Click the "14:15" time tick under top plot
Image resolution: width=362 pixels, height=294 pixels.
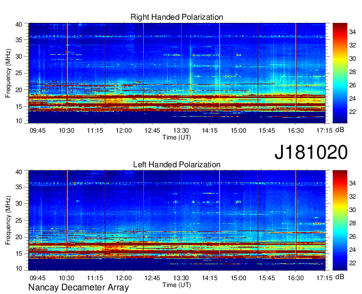[210, 130]
